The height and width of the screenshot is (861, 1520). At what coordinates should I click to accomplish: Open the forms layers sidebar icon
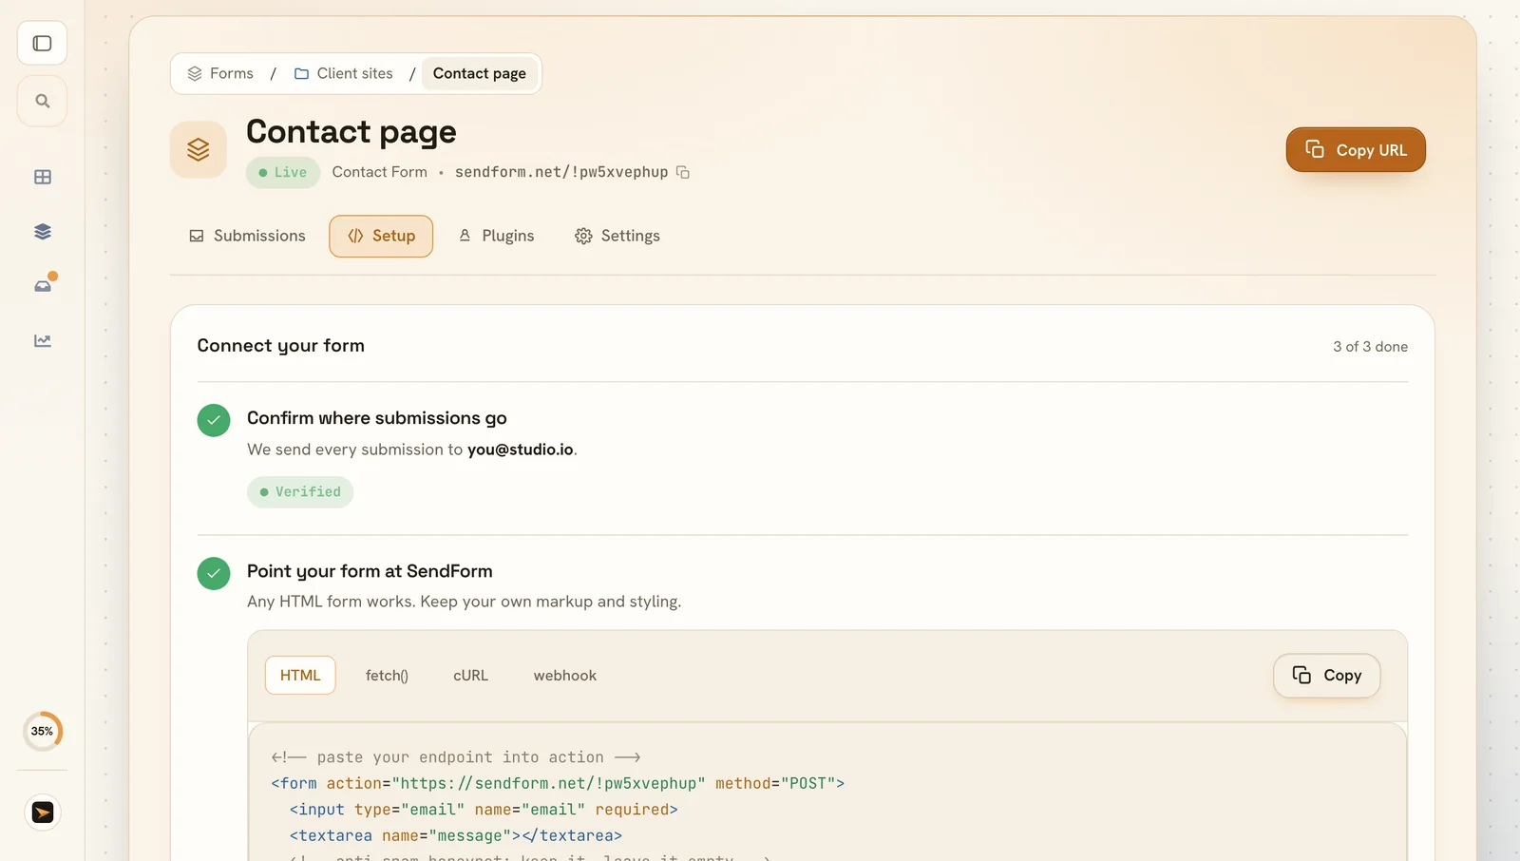tap(43, 232)
